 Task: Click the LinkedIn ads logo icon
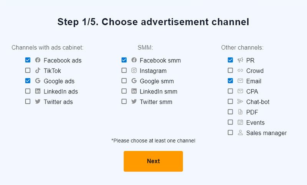38,91
